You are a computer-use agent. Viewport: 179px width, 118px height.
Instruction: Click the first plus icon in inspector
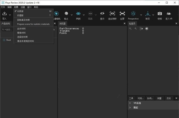tap(130, 28)
